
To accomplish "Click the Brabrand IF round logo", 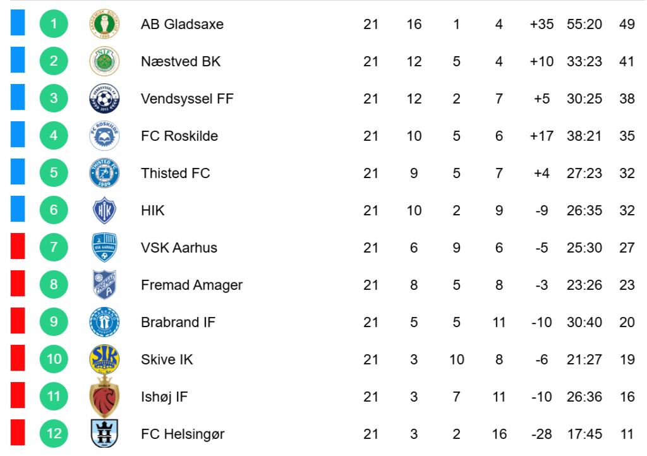I will tap(104, 322).
